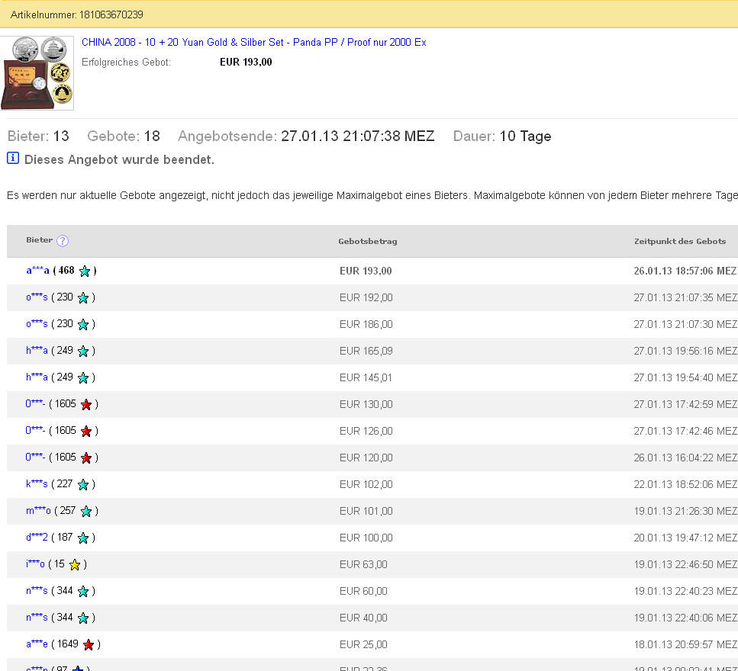This screenshot has width=738, height=671.
Task: Click bidder h***a in the EUR 145,01 row
Action: coord(37,377)
